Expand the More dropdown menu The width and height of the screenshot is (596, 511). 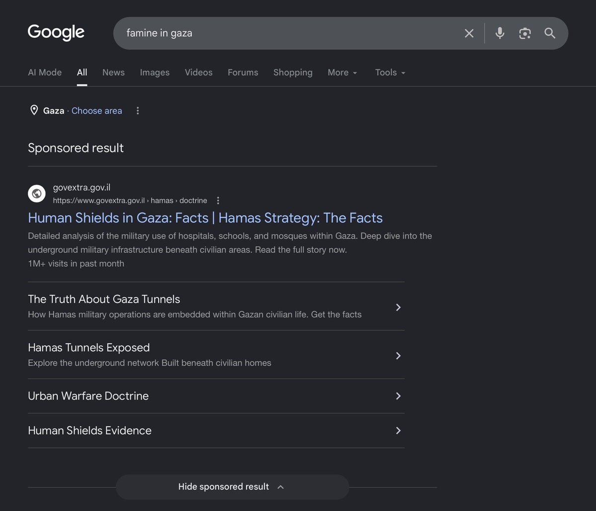pyautogui.click(x=342, y=72)
